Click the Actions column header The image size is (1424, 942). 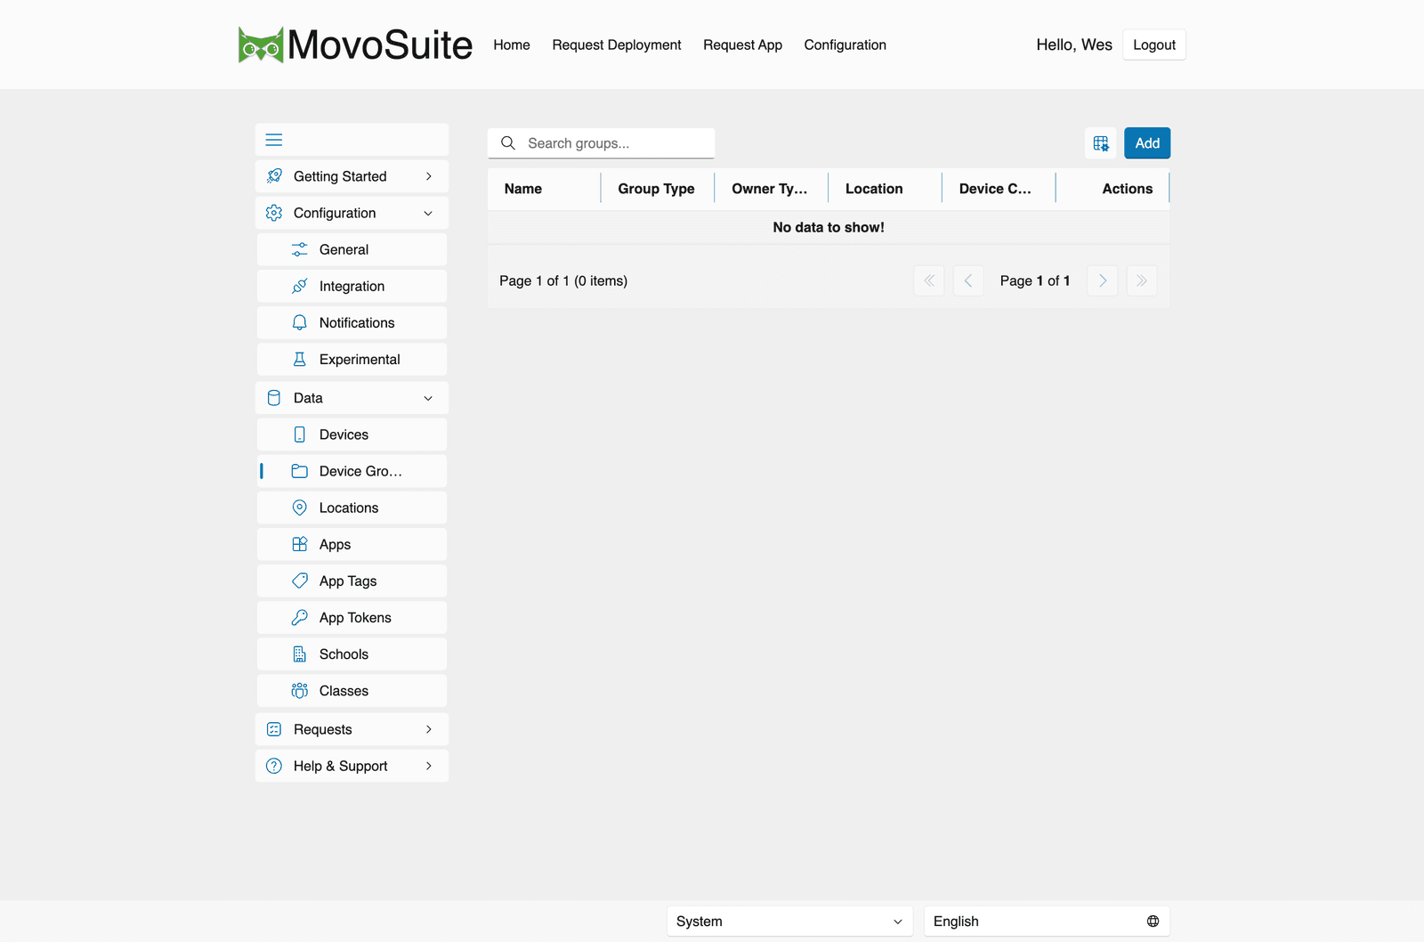pos(1112,189)
